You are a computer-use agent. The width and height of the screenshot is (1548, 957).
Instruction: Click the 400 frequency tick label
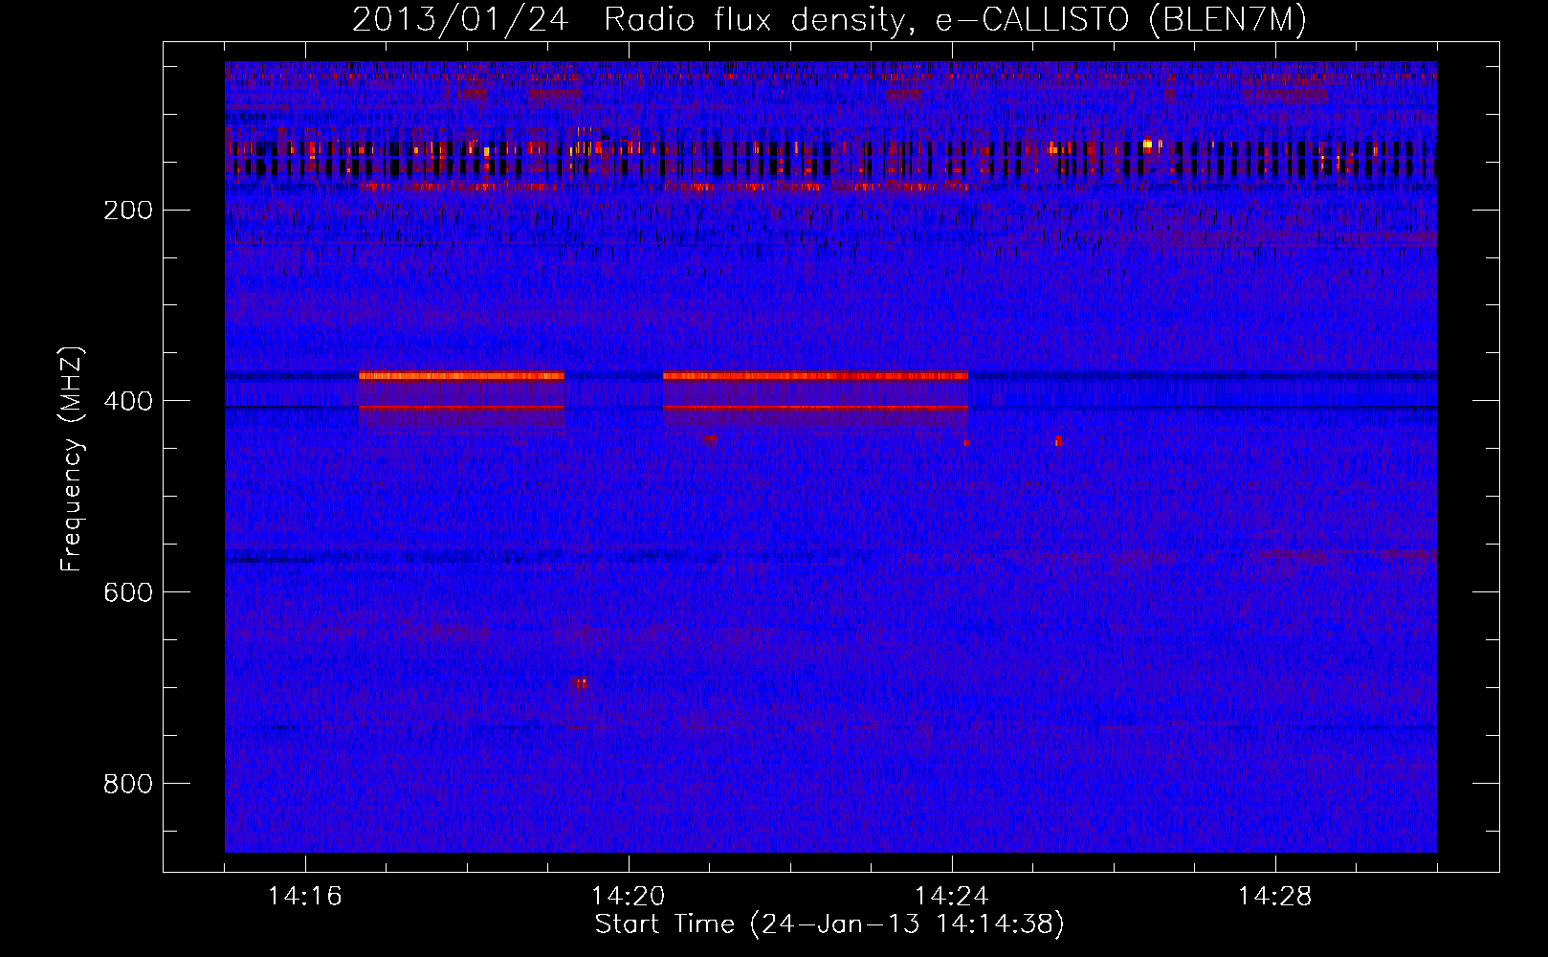128,401
